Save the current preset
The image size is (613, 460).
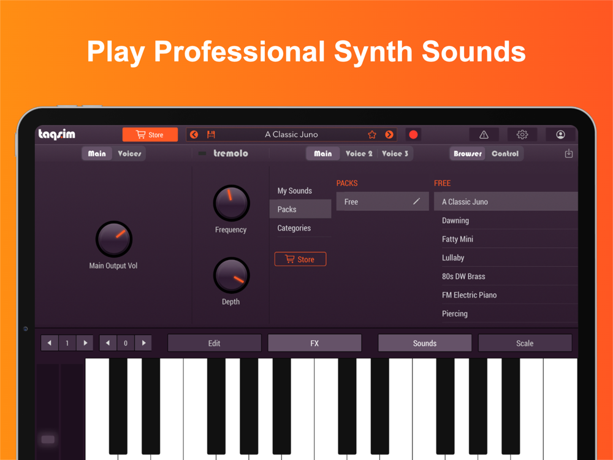211,134
